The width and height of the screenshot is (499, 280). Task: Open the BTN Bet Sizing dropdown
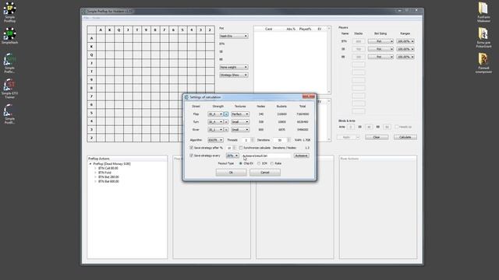[380, 41]
